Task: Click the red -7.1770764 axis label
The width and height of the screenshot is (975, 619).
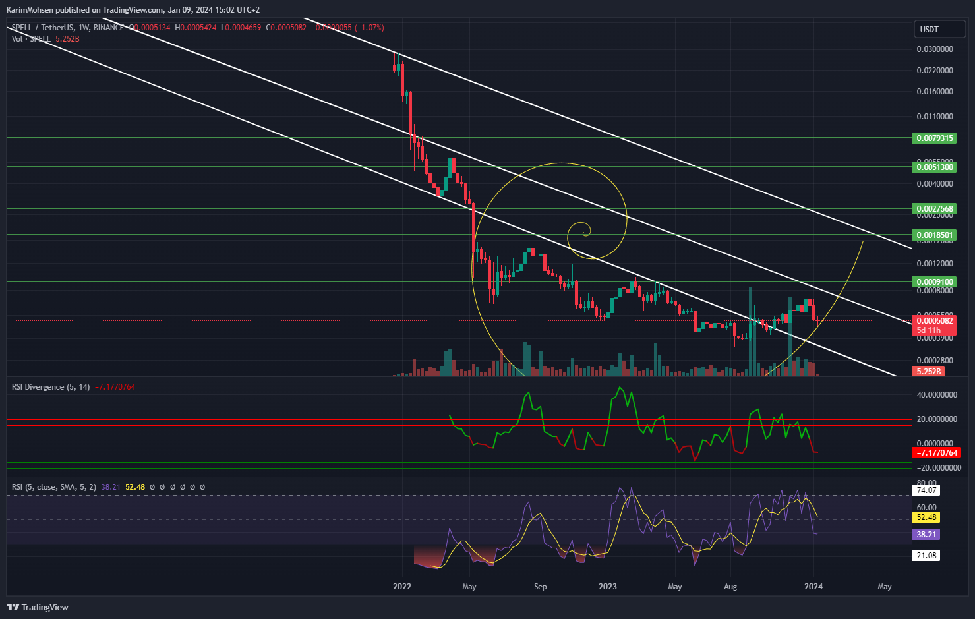Action: click(936, 452)
